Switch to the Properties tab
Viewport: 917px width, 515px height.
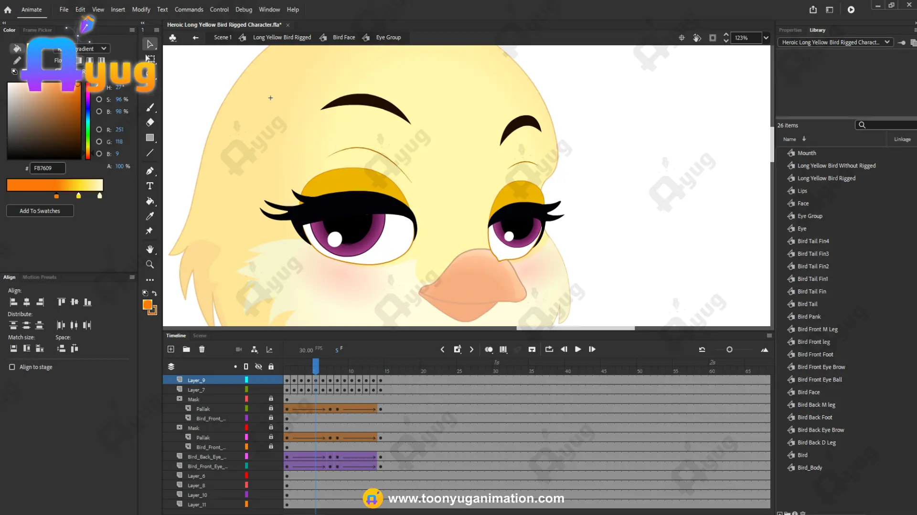click(790, 30)
